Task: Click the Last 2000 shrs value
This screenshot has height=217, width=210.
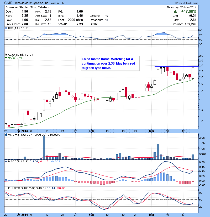Action: click(x=75, y=20)
